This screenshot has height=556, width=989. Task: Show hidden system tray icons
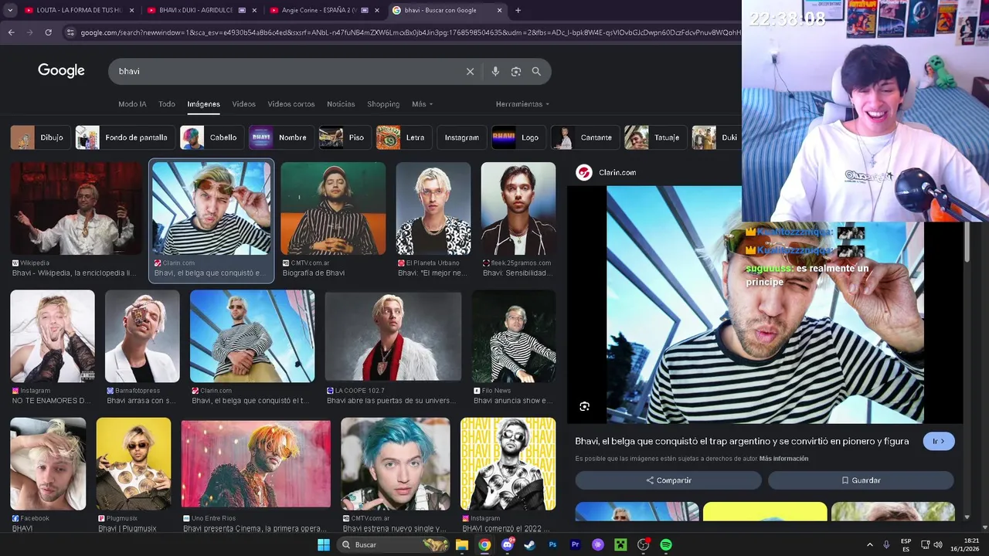(x=869, y=544)
